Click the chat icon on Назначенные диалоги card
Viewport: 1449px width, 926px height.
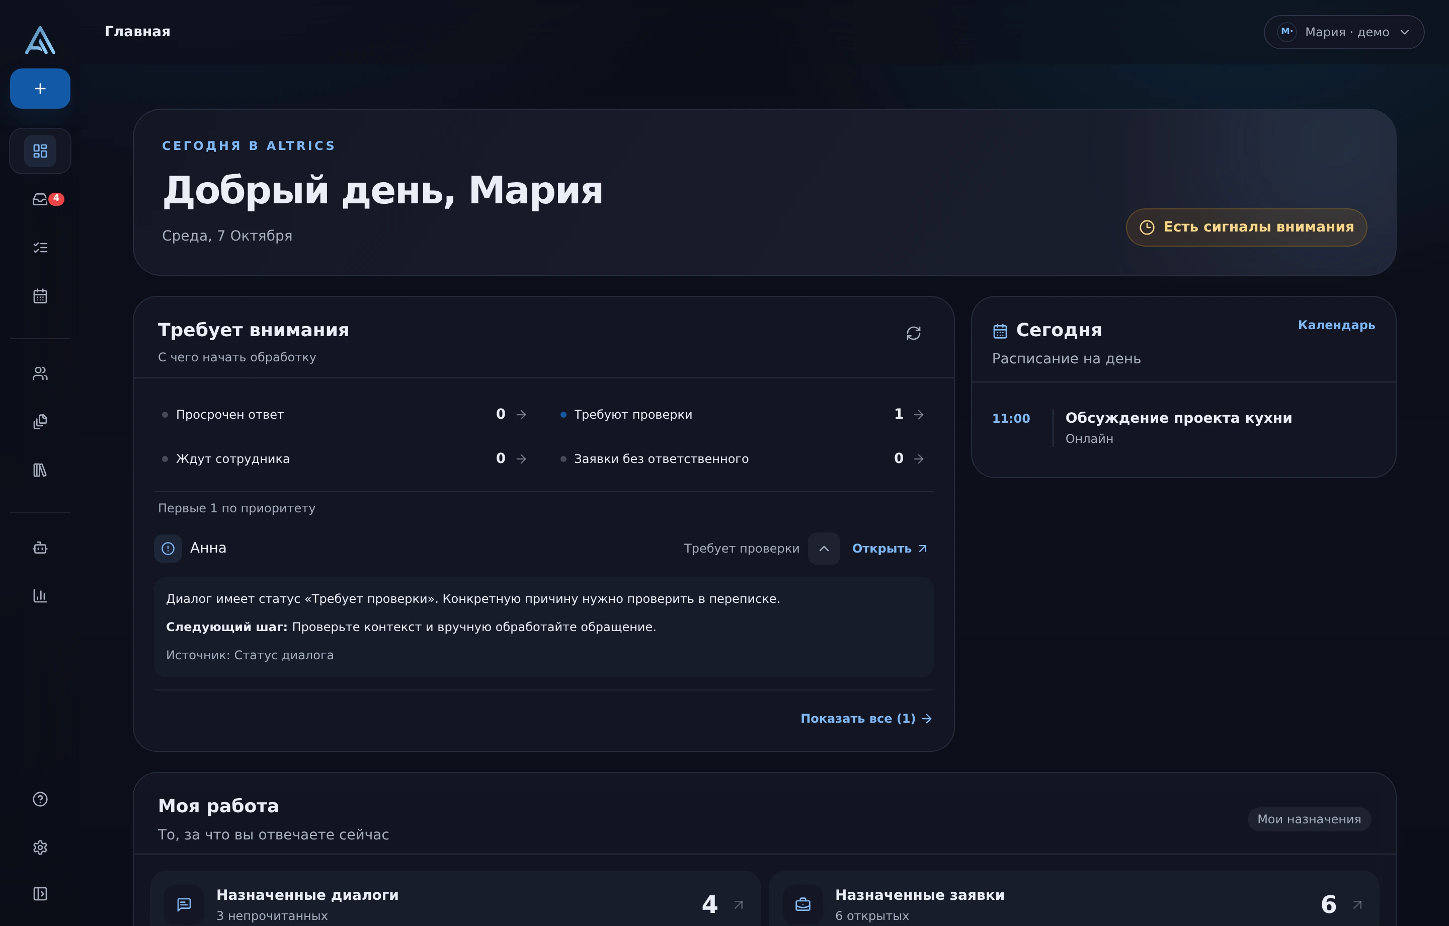click(184, 904)
